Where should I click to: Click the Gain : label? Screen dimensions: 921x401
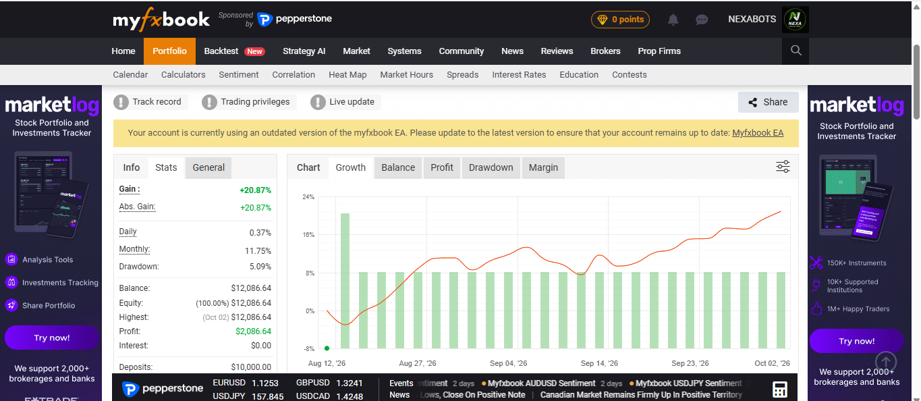(130, 190)
